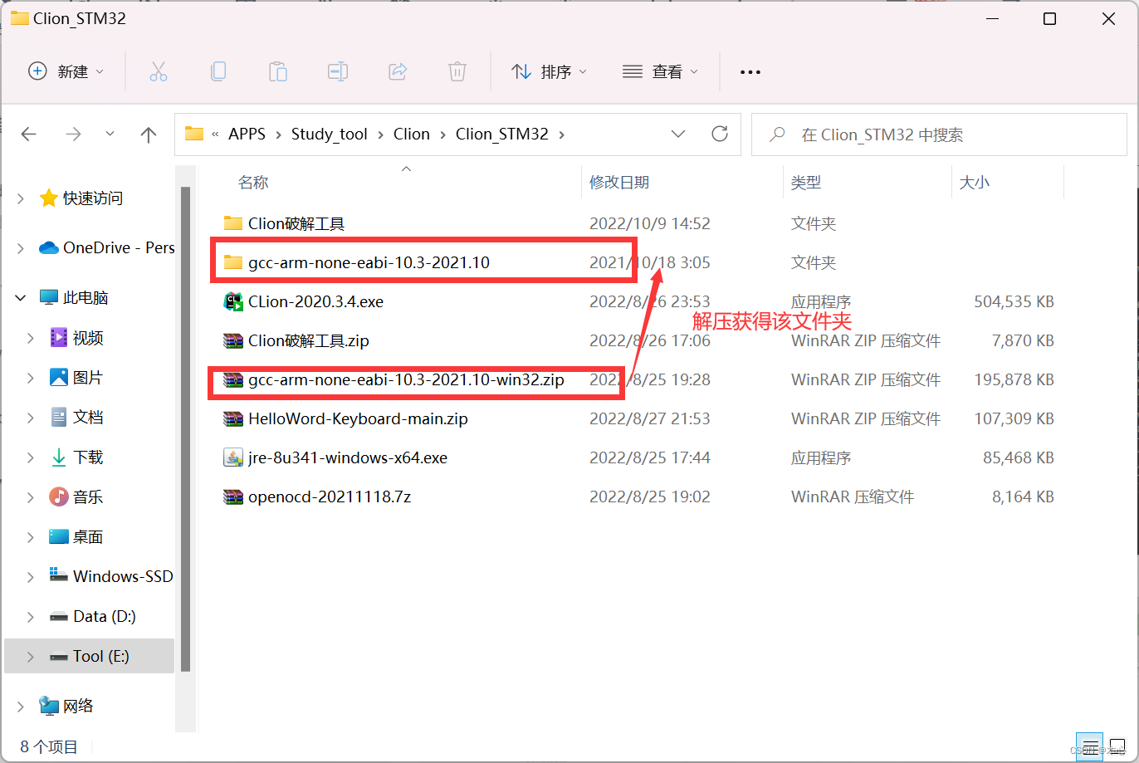Click the CLion-2020.3.4.exe file icon
Viewport: 1139px width, 763px height.
233,301
